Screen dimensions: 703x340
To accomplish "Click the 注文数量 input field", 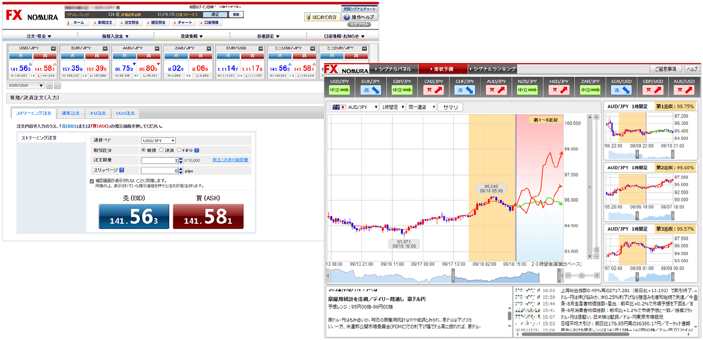I will click(159, 161).
